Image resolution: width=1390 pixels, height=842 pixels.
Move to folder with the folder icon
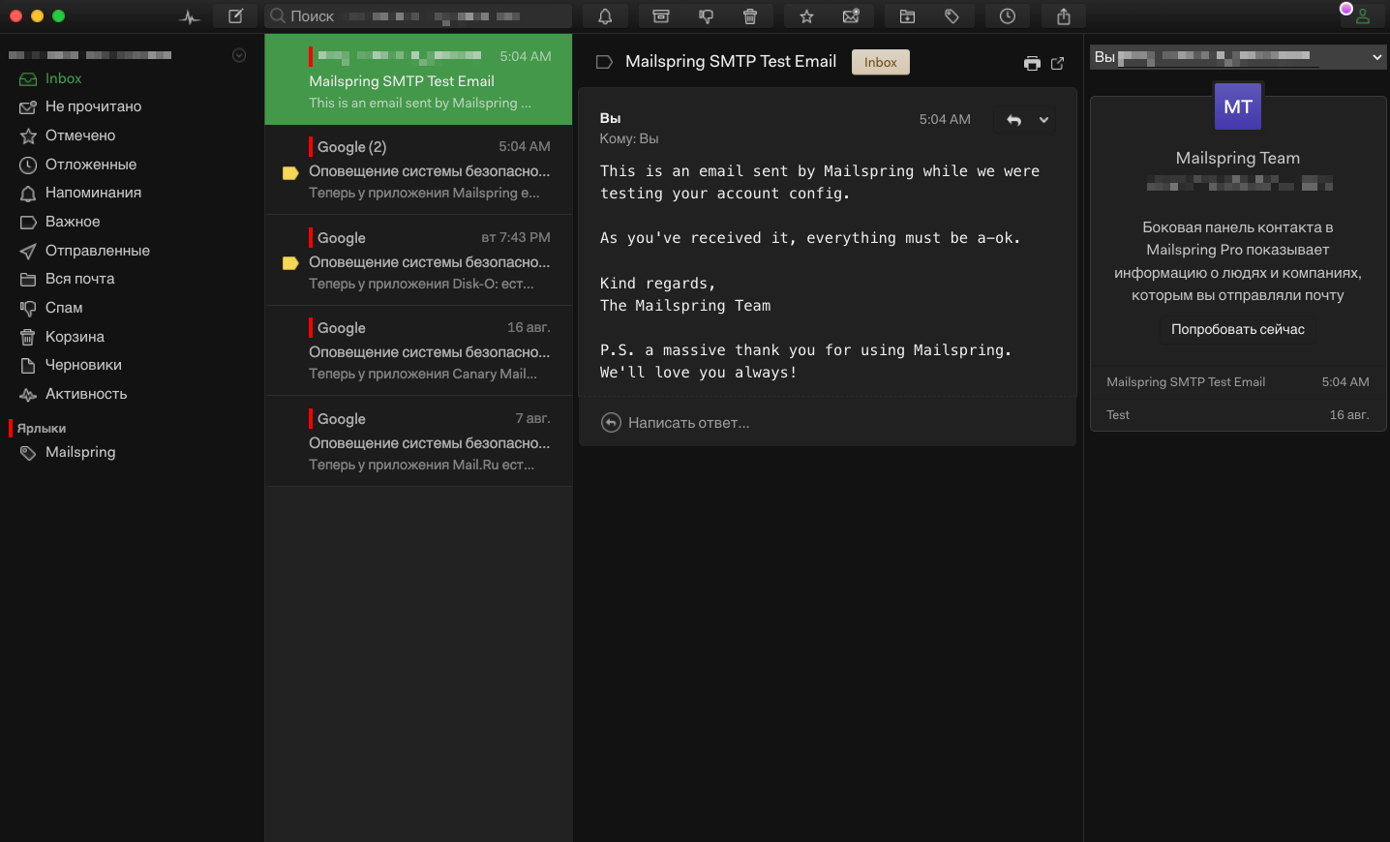click(907, 16)
